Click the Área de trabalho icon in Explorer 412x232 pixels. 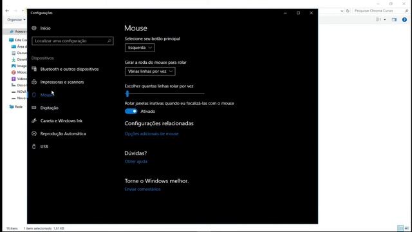[14, 46]
